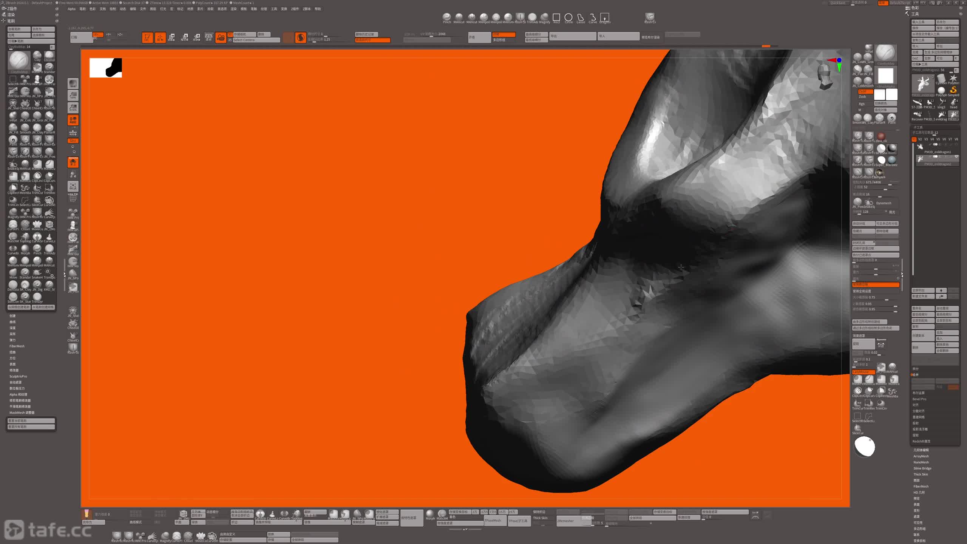Expand the 创建 brush section
This screenshot has width=967, height=544.
12,316
